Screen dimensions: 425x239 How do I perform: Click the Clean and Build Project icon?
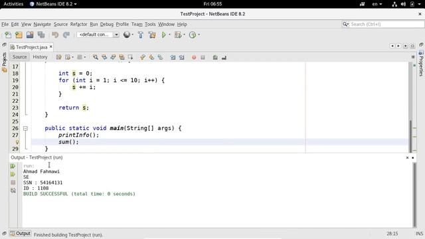pos(152,35)
